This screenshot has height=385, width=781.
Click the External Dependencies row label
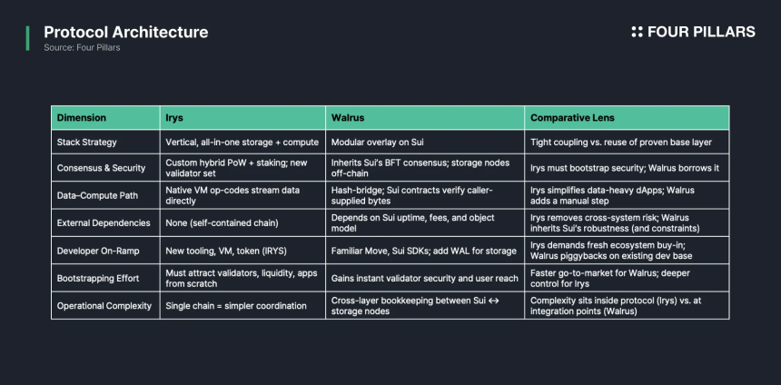(x=104, y=222)
